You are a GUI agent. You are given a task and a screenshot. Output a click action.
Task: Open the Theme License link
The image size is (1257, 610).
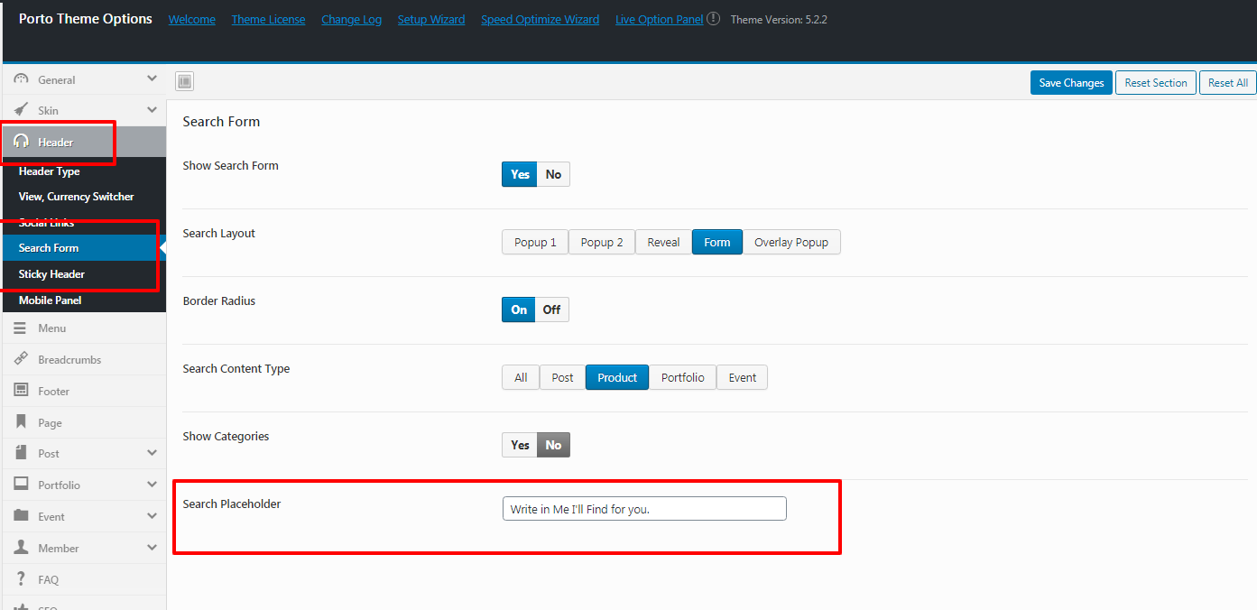click(x=268, y=19)
